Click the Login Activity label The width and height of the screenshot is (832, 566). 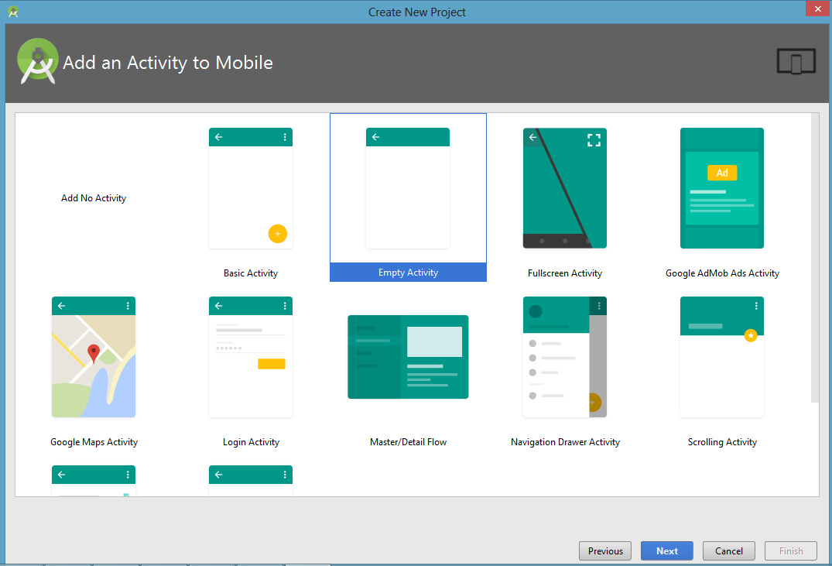(x=251, y=442)
